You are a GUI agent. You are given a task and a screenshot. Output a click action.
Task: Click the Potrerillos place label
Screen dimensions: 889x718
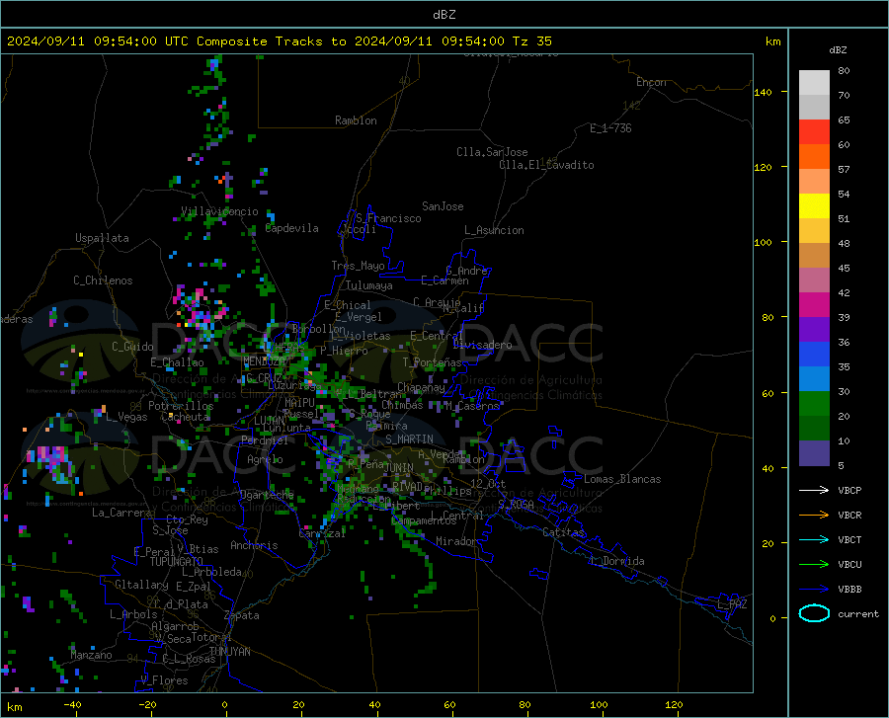tap(181, 406)
